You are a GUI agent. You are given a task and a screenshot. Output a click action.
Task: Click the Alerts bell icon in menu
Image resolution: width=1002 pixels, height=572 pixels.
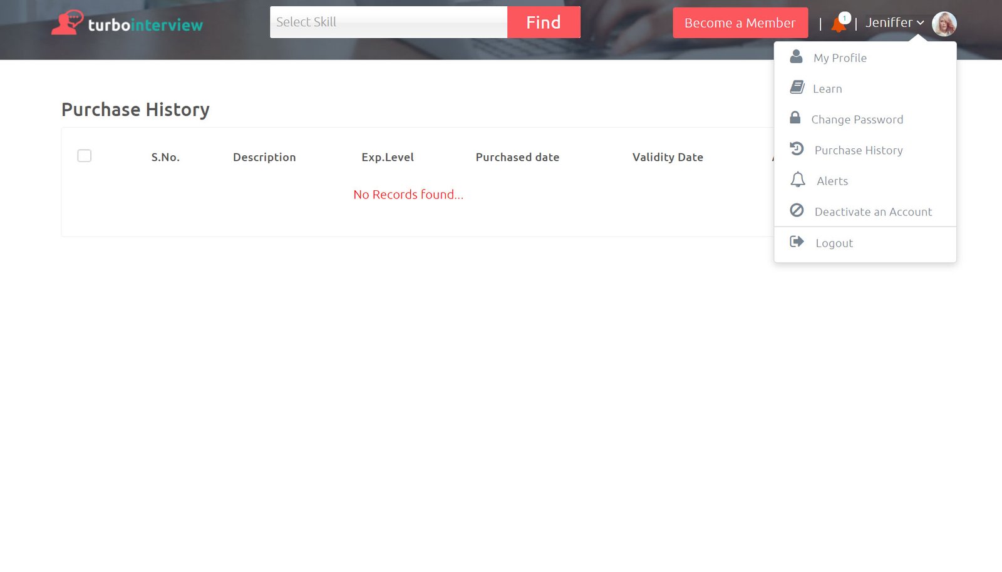(797, 180)
